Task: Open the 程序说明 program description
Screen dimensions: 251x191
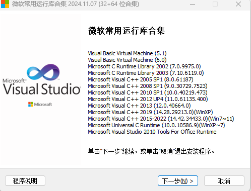Action: point(25,181)
